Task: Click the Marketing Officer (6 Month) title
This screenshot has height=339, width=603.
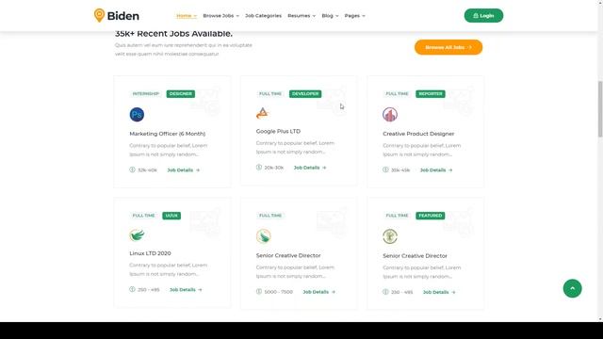Action: coord(168,134)
